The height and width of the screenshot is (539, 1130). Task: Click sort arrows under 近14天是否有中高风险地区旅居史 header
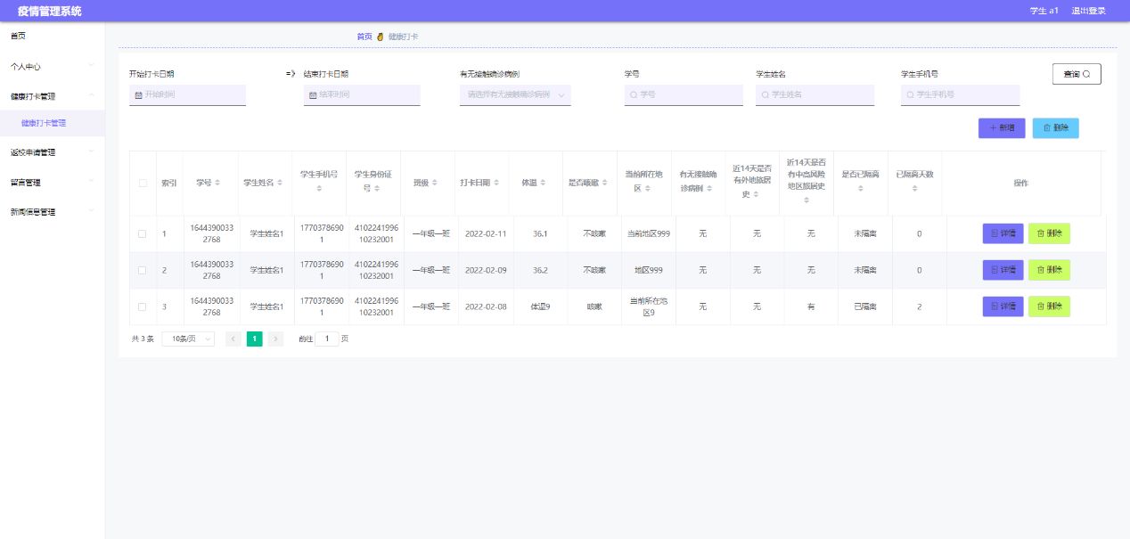tap(807, 200)
